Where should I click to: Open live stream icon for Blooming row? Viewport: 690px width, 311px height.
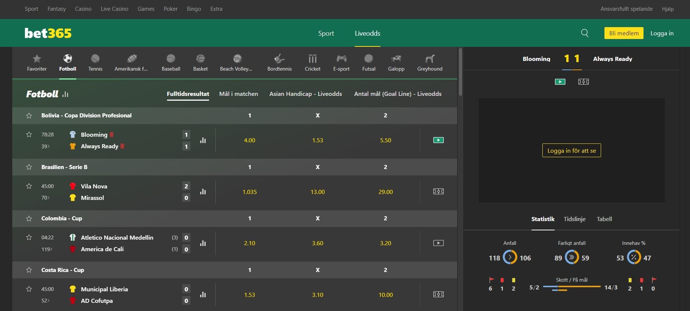tap(439, 140)
